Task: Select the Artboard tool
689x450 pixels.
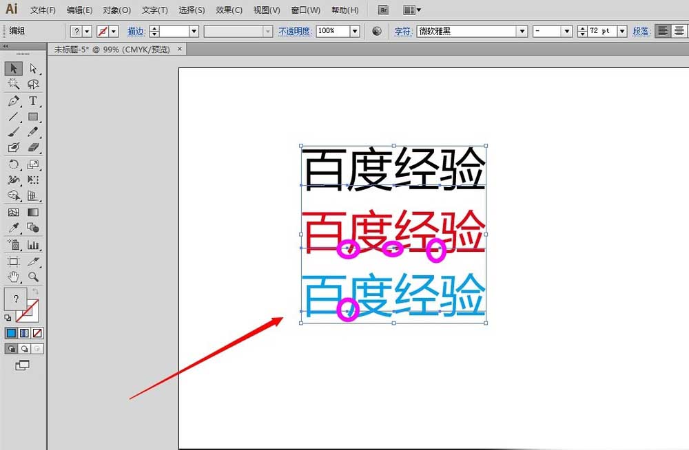Action: (x=14, y=261)
